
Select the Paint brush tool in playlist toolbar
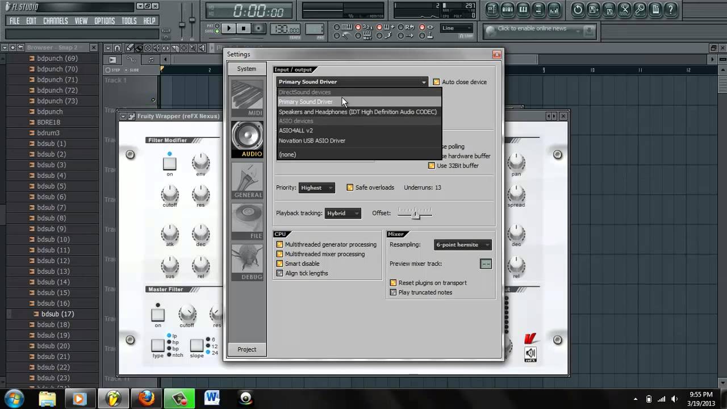[139, 48]
